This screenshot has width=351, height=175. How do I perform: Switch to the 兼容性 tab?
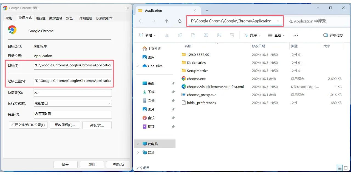40,18
